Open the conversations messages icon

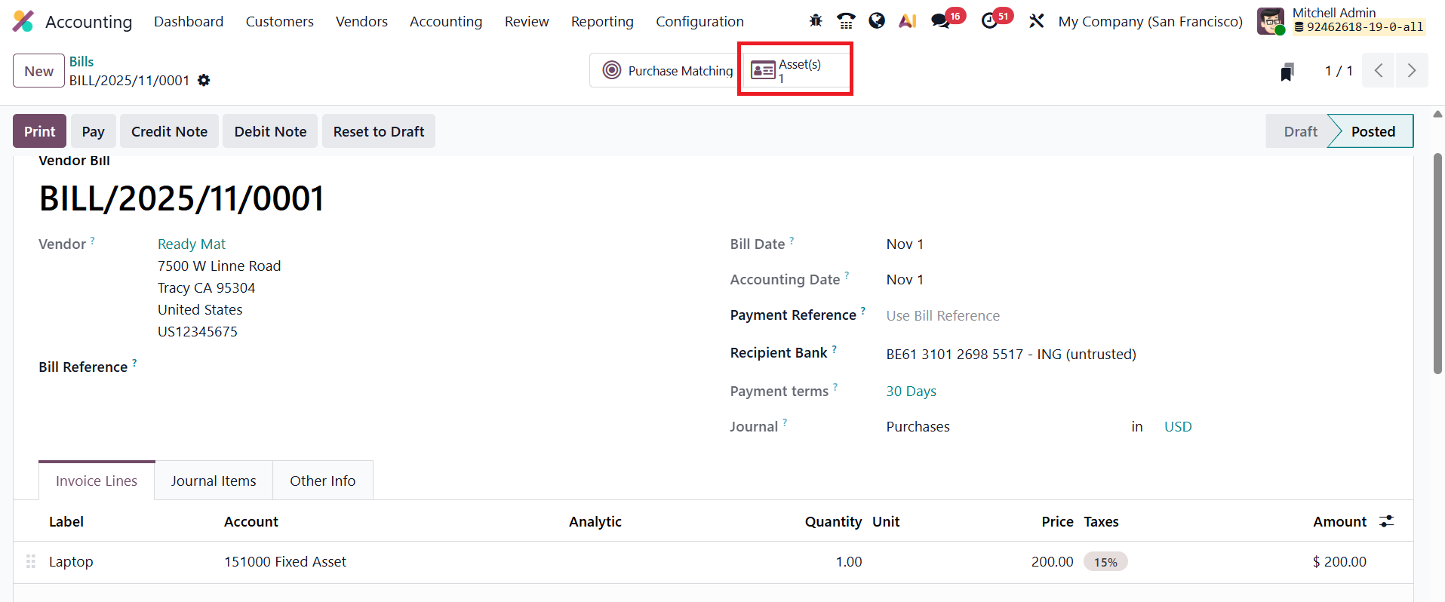940,21
